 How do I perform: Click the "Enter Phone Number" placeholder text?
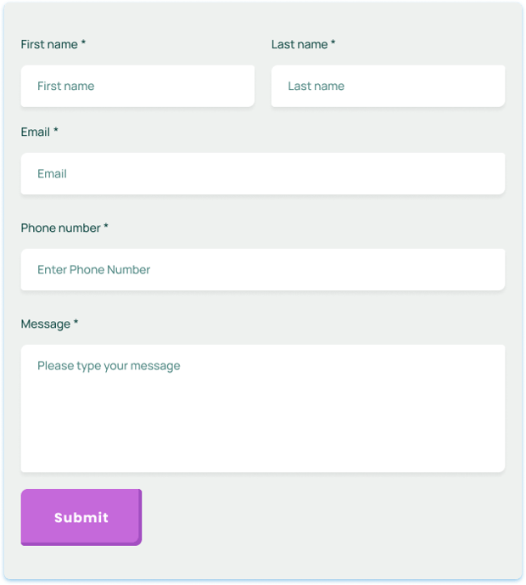(93, 269)
